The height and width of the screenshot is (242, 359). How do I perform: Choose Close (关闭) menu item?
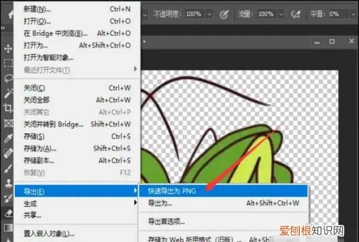click(x=77, y=88)
